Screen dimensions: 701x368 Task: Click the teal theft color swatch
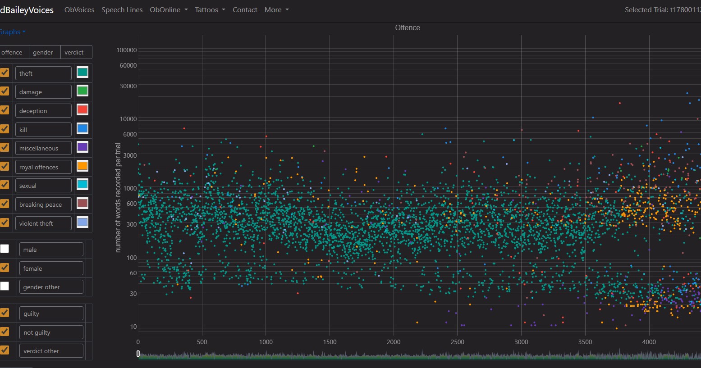pyautogui.click(x=82, y=72)
